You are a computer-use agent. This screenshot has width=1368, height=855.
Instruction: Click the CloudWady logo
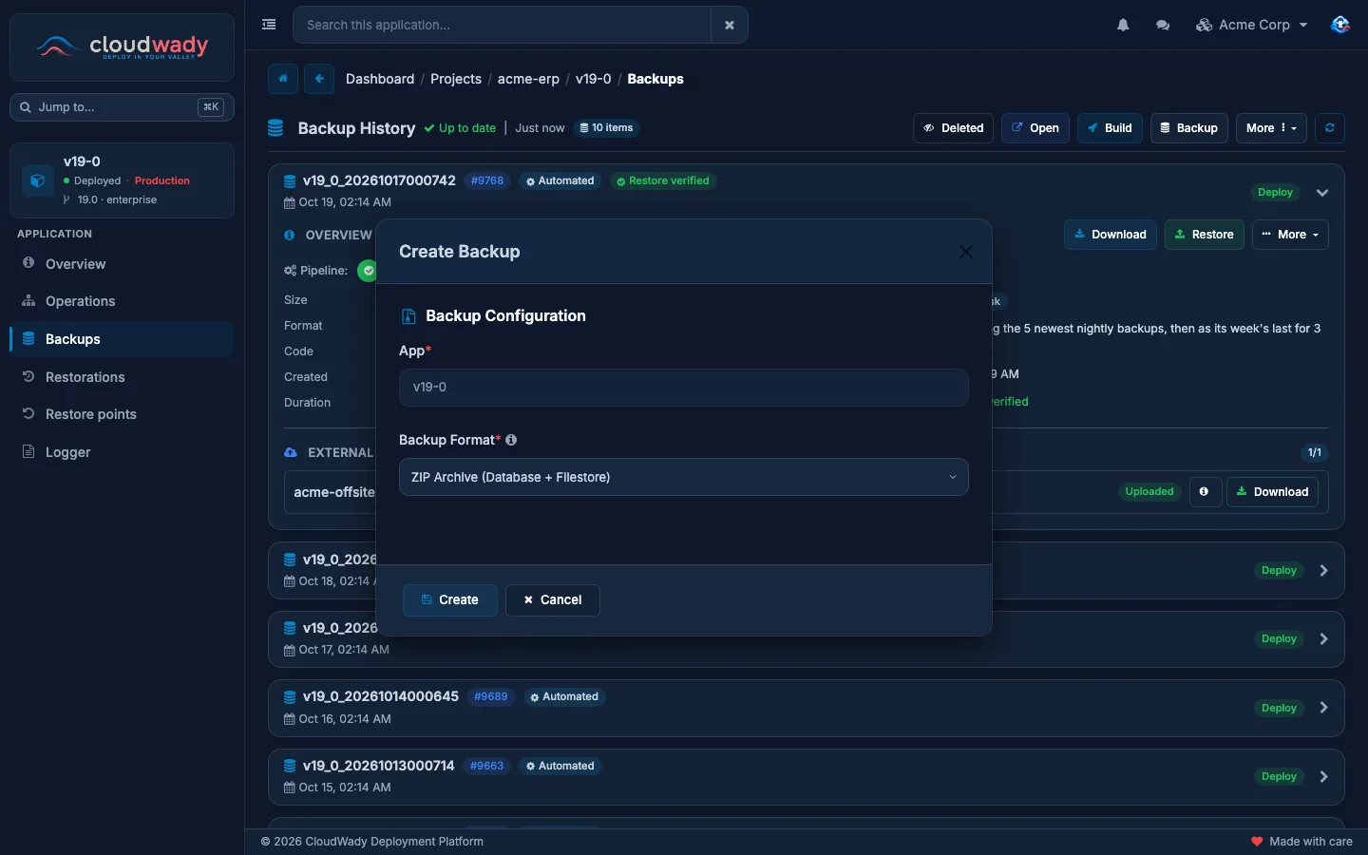click(x=122, y=47)
